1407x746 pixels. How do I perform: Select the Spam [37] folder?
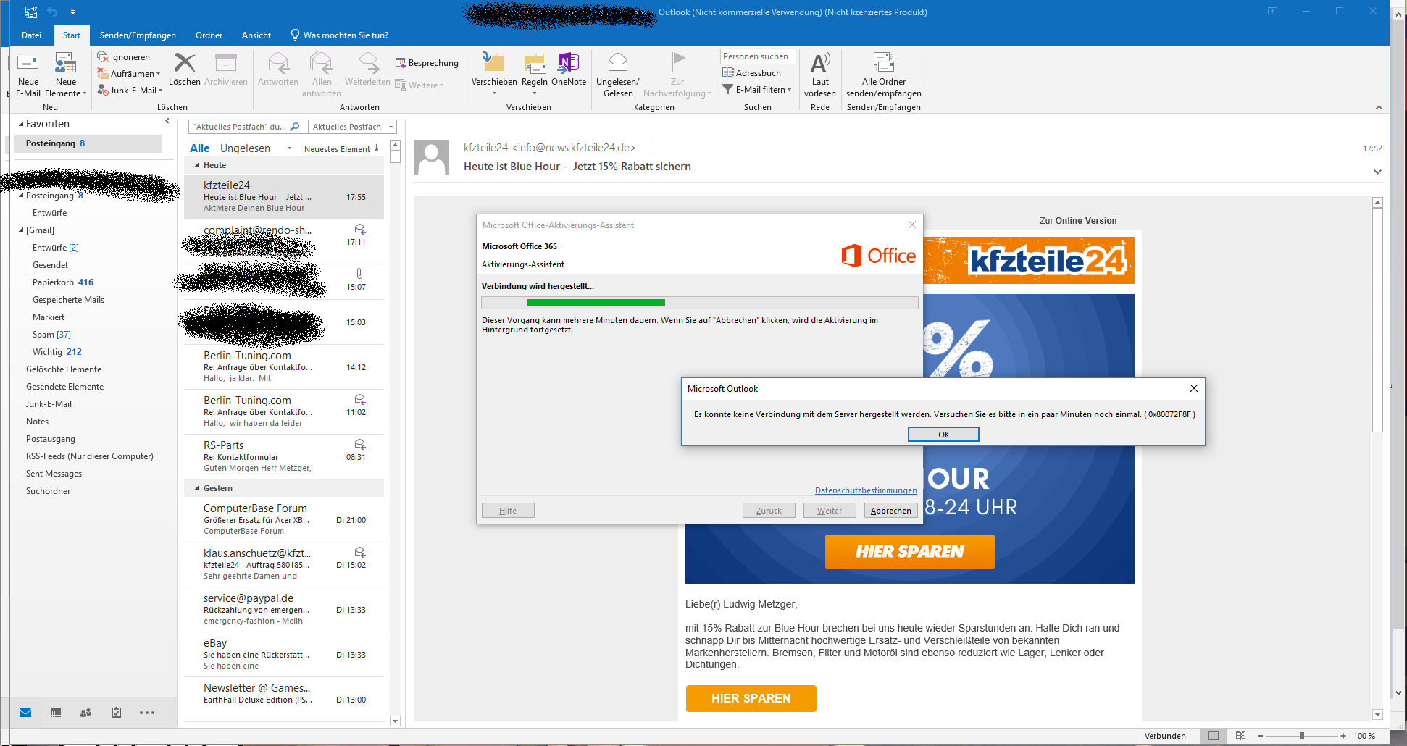pyautogui.click(x=51, y=335)
